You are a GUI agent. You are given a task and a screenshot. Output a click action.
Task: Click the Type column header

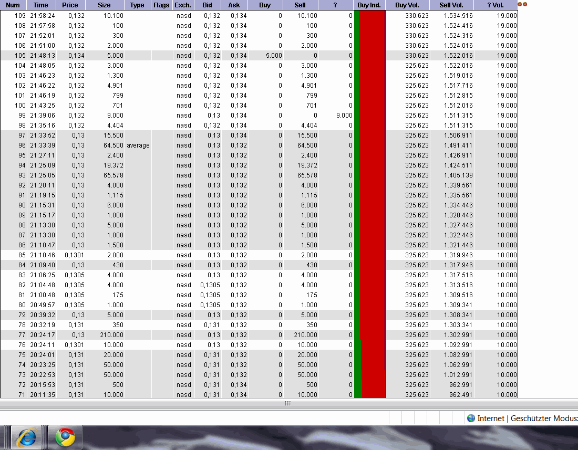137,5
